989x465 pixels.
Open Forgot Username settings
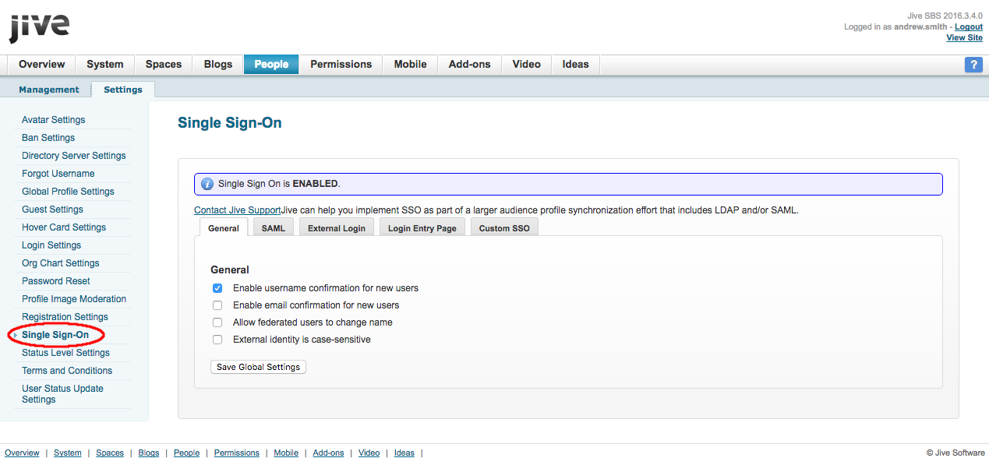click(58, 174)
